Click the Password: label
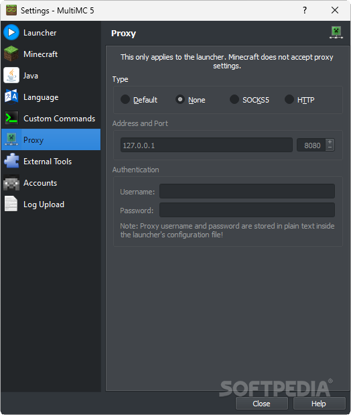This screenshot has height=415, width=351. pos(137,211)
